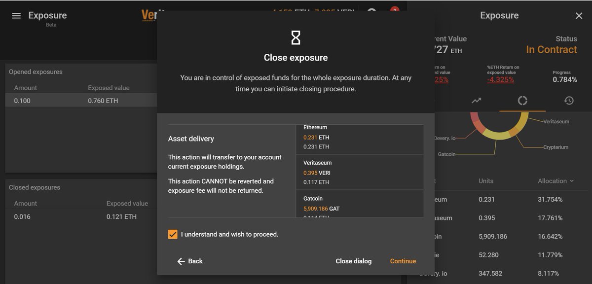The image size is (592, 284).
Task: Click the 0.100 amount in Opened exposures
Action: coord(22,101)
